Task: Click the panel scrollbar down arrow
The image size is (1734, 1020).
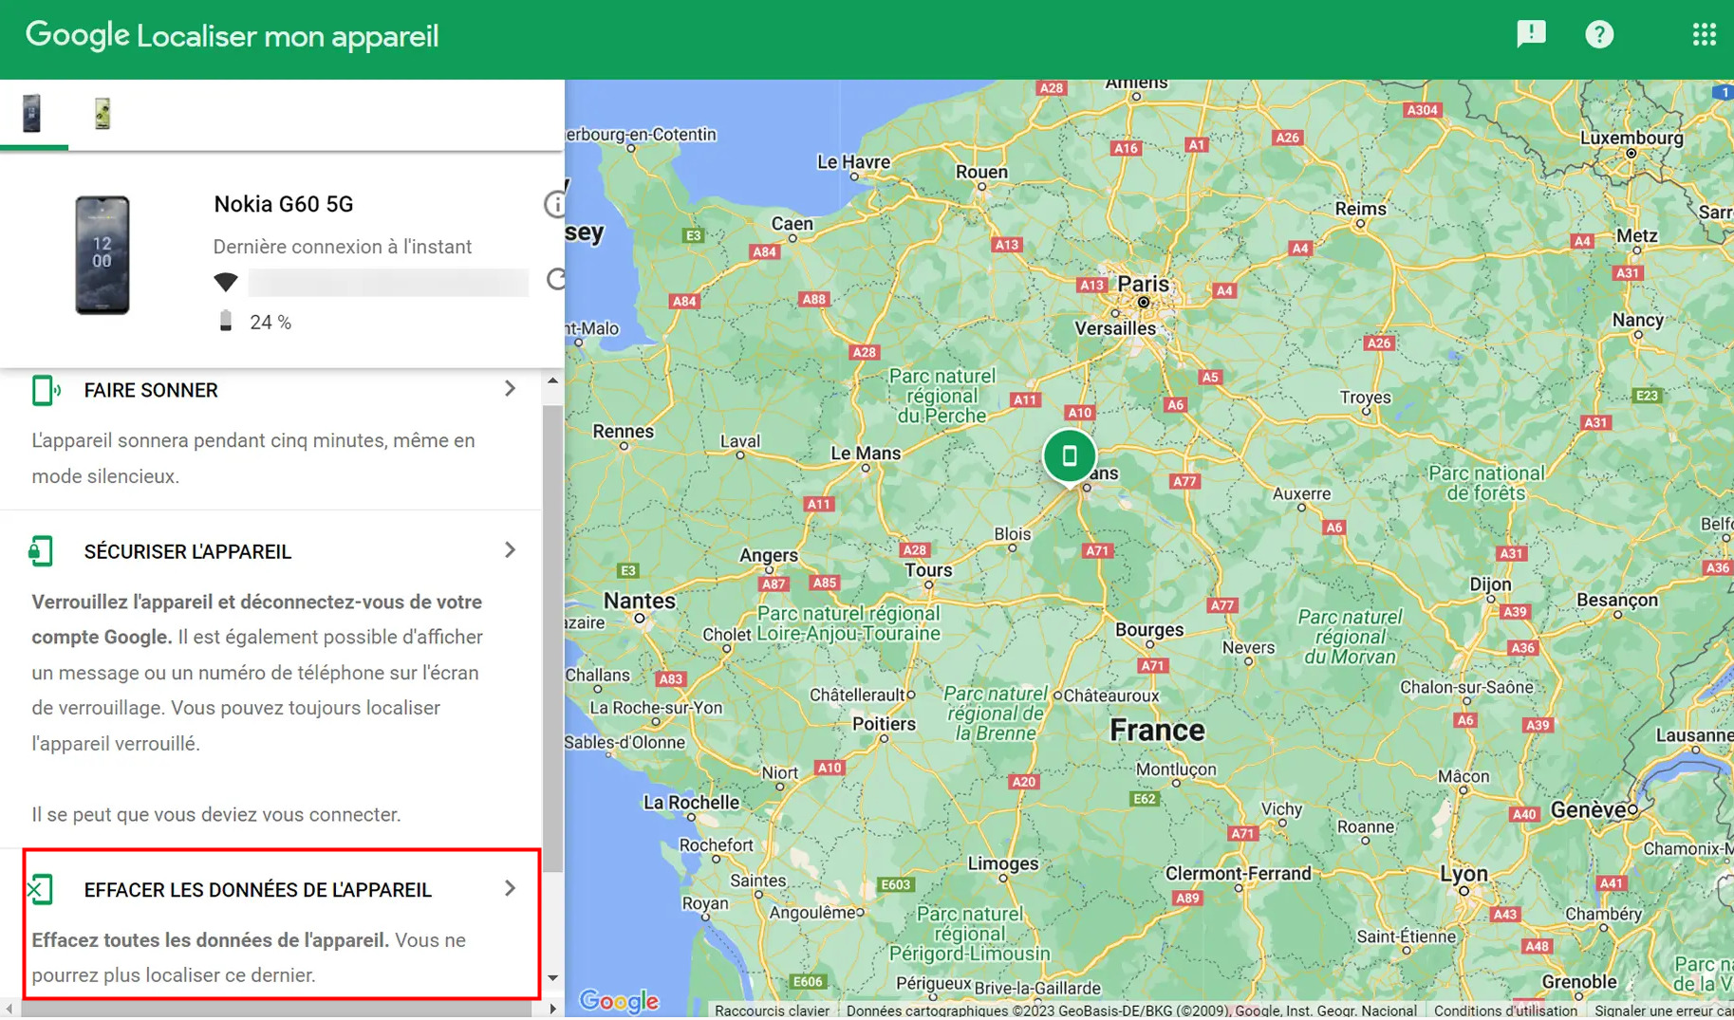Action: (552, 978)
